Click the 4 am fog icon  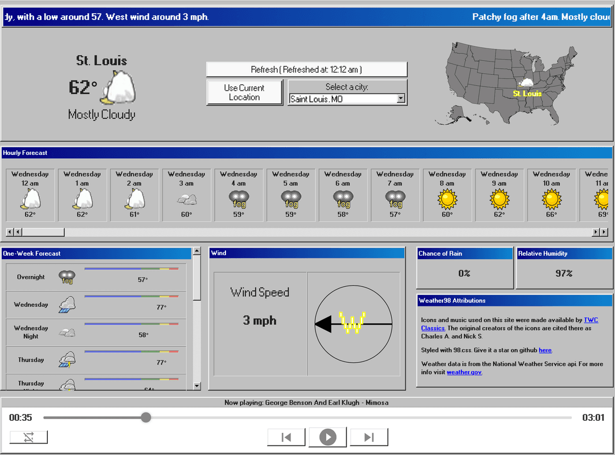click(x=239, y=199)
